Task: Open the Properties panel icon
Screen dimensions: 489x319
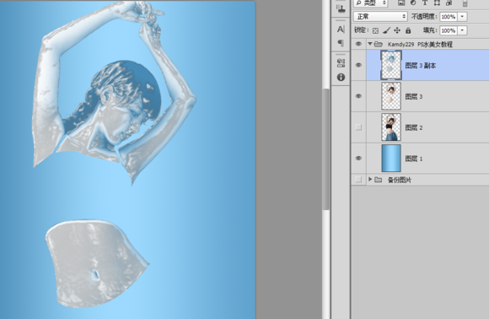Action: click(x=341, y=63)
